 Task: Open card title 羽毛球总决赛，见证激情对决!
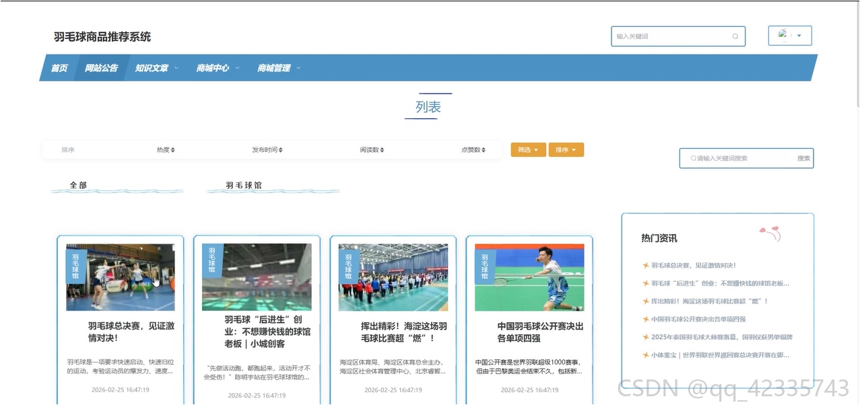[131, 332]
